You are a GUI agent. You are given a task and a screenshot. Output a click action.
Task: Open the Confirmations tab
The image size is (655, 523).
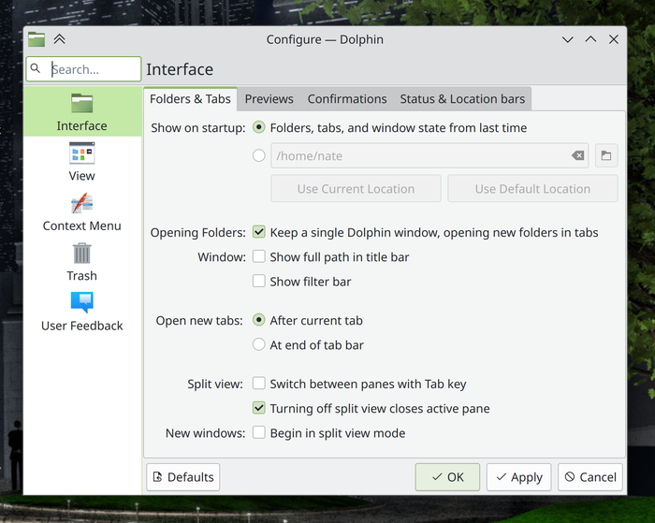[x=346, y=99]
